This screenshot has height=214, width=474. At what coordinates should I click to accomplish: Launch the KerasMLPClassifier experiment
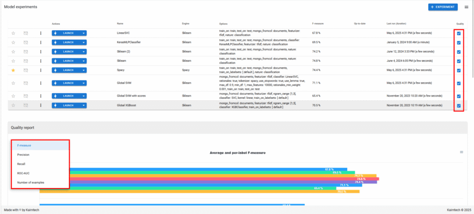(66, 43)
